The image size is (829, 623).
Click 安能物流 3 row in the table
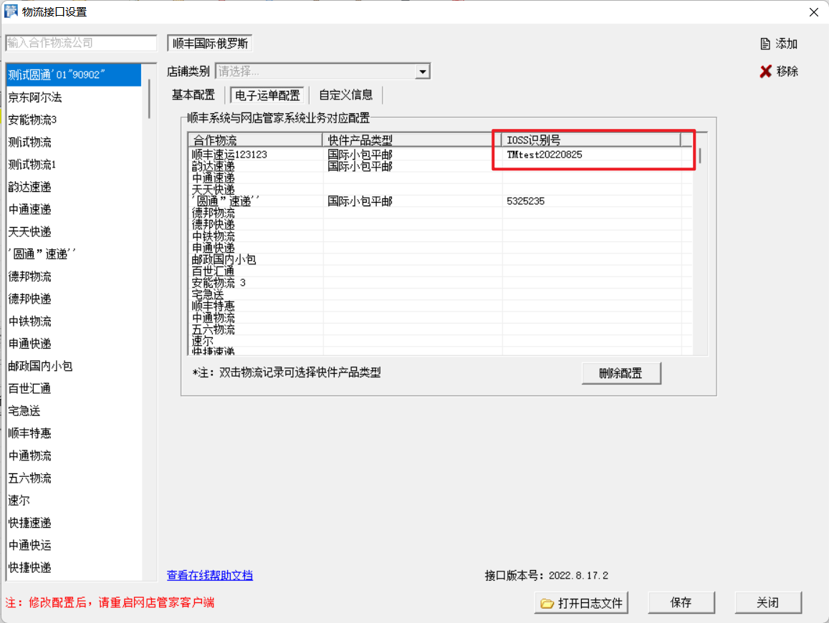(x=441, y=283)
